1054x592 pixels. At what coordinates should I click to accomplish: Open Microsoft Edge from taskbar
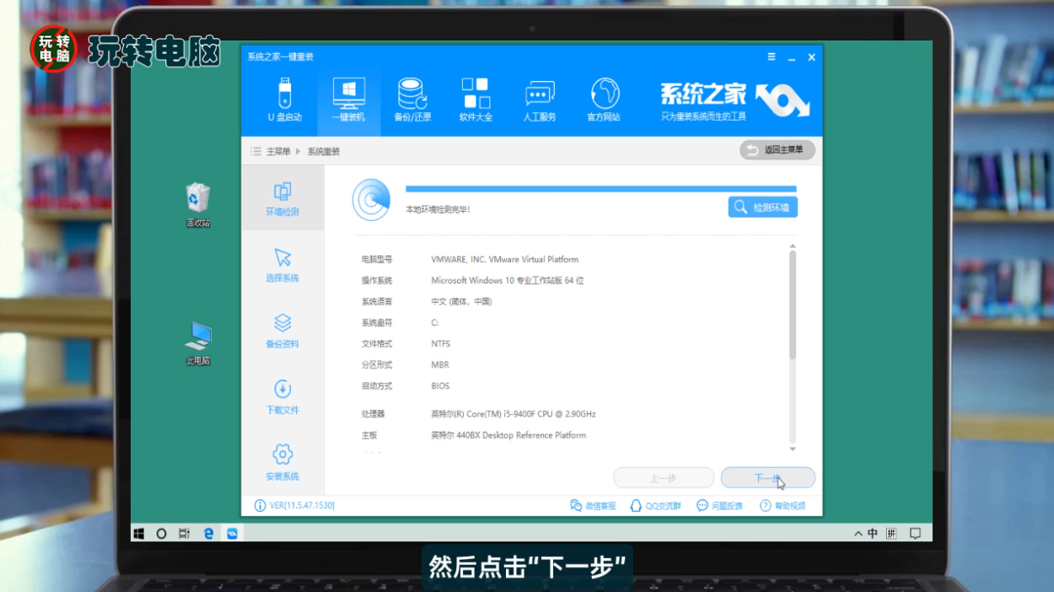[x=208, y=534]
